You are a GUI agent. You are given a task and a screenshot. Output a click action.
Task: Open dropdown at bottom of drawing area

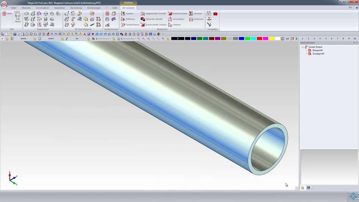pyautogui.click(x=297, y=188)
